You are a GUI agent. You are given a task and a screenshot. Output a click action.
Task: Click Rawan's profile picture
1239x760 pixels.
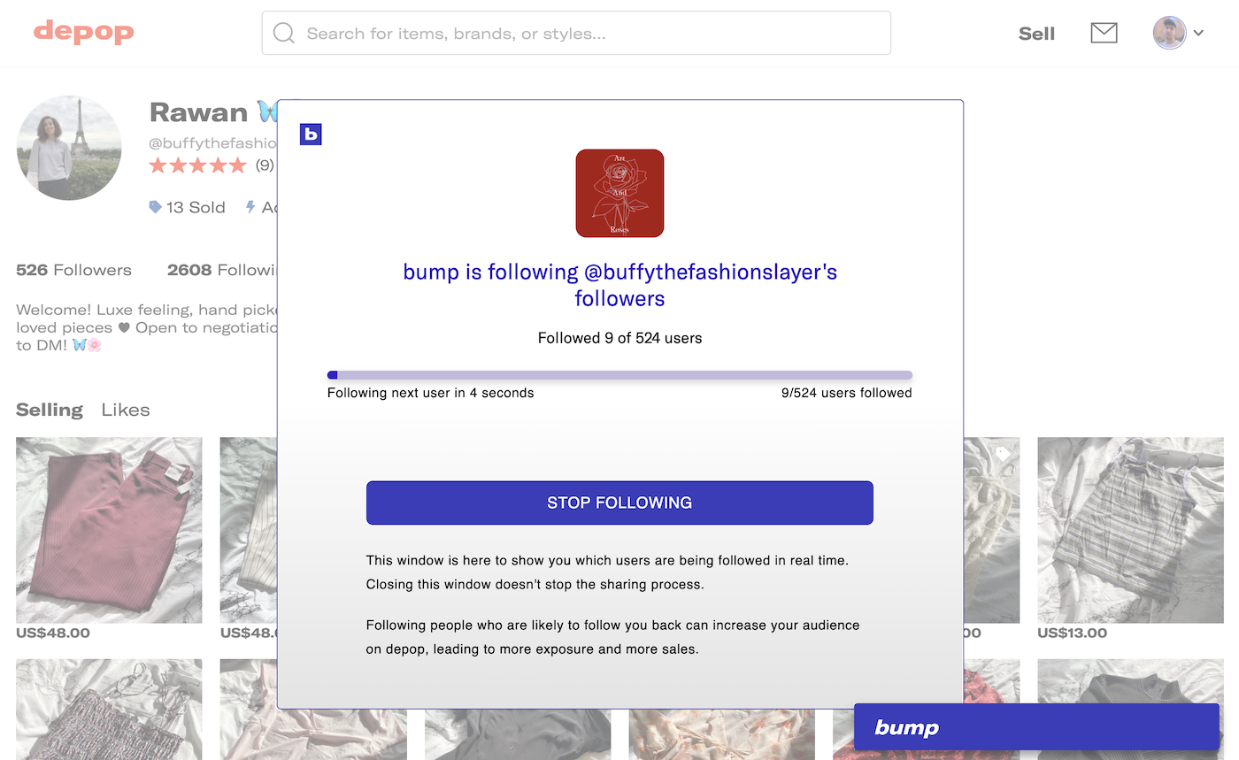click(69, 148)
